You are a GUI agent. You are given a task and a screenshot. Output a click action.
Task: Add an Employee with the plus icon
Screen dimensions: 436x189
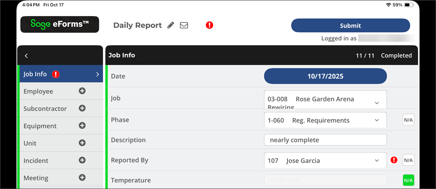click(82, 91)
